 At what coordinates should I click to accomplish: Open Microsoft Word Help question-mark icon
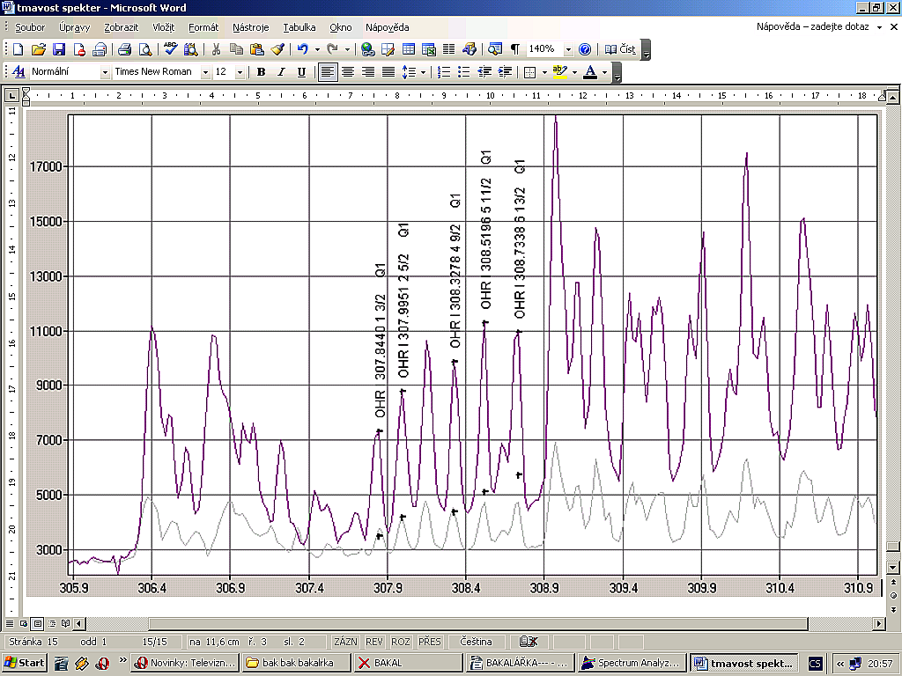pyautogui.click(x=585, y=49)
